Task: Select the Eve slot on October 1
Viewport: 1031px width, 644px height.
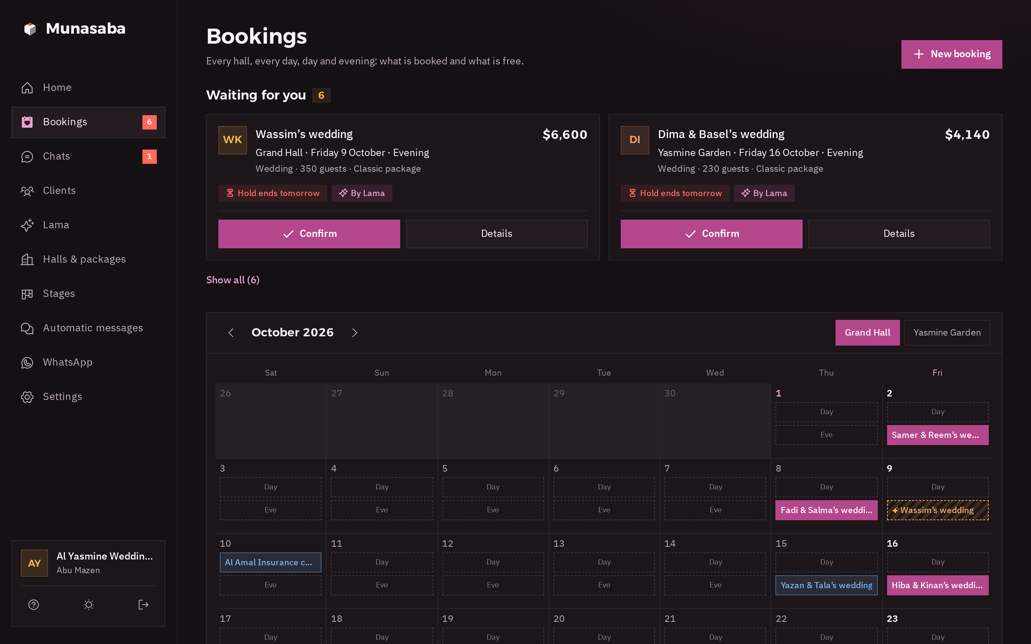Action: pyautogui.click(x=827, y=435)
